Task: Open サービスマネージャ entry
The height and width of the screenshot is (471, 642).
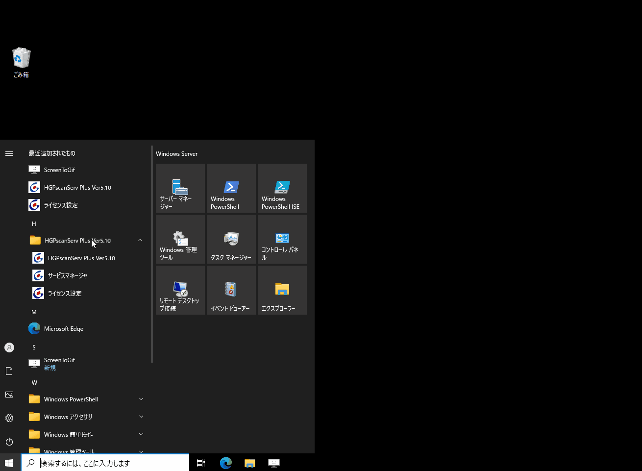Action: click(x=87, y=275)
